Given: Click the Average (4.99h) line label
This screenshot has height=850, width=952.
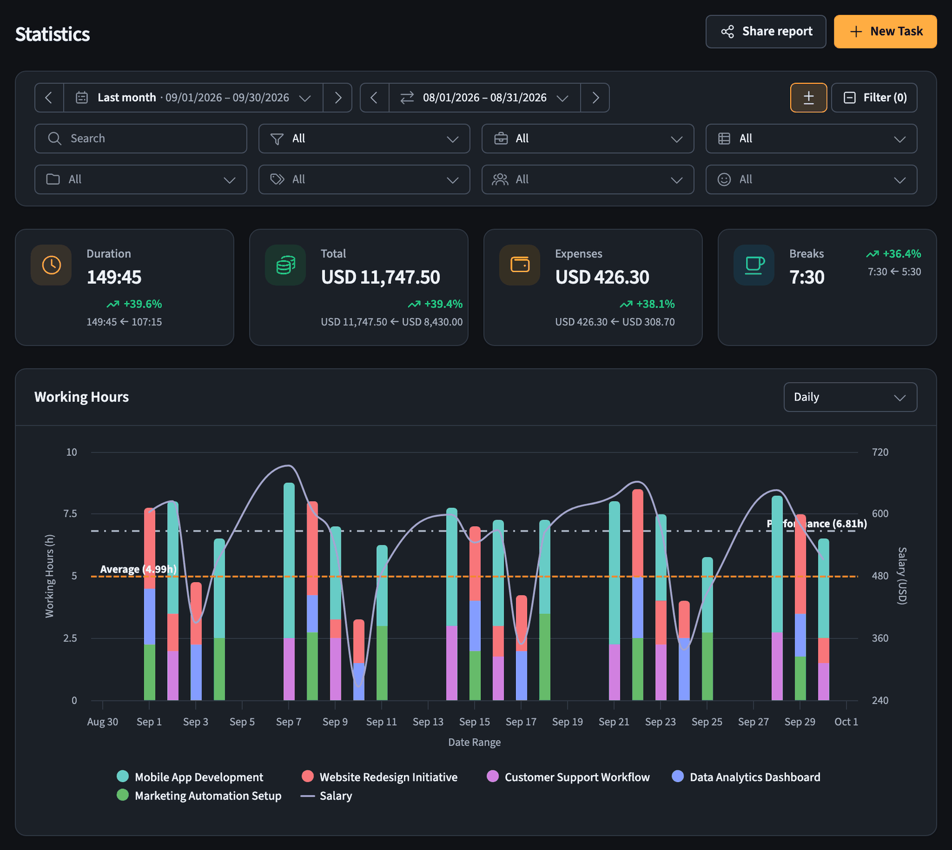Looking at the screenshot, I should 138,570.
